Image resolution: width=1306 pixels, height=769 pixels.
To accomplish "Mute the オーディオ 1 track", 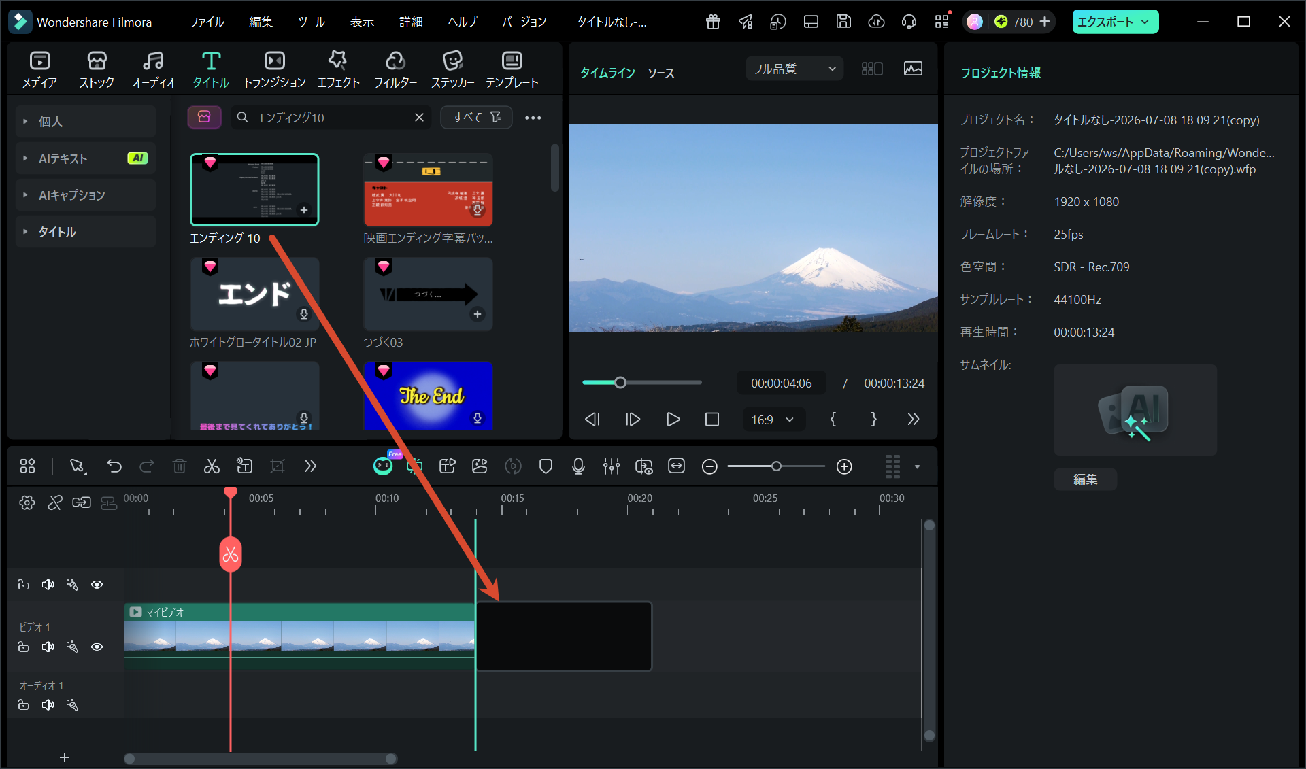I will tap(48, 705).
